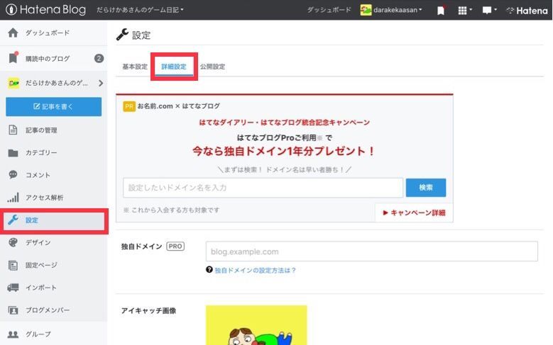Click the グループ people icon
Screen dimensions: 553x345
tap(13, 334)
